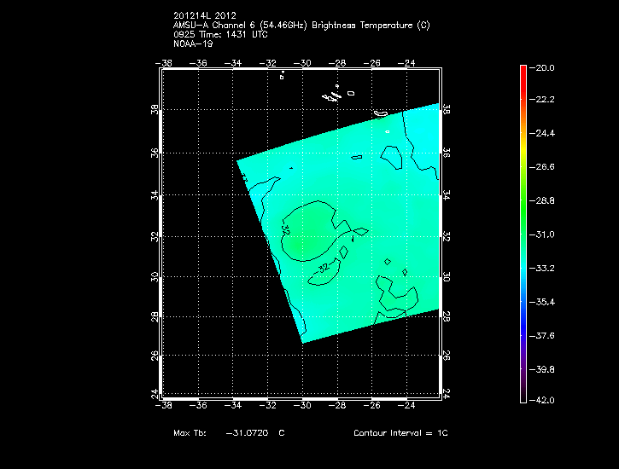
Task: Click the 38 latitude label on the left axis
Action: click(x=155, y=111)
